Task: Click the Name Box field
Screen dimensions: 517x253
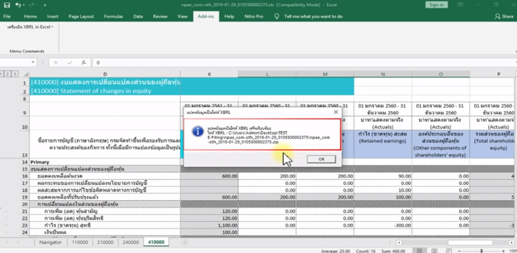Action: pos(16,62)
